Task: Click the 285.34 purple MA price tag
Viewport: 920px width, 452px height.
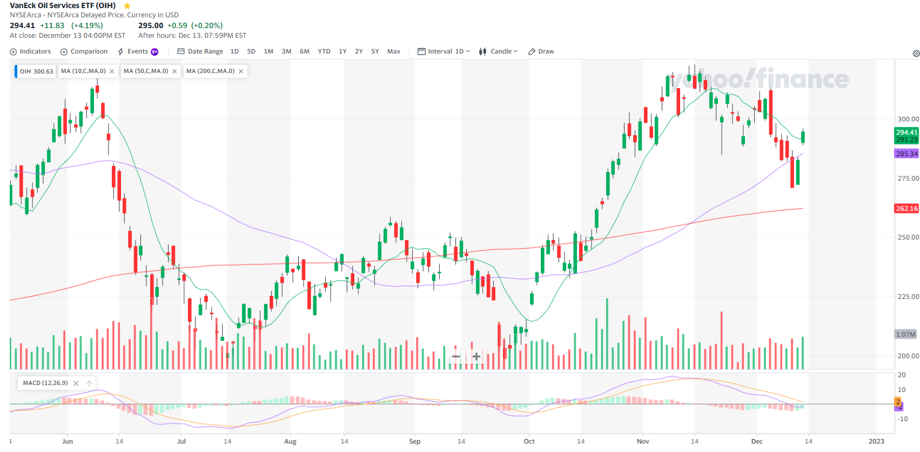Action: coord(906,154)
